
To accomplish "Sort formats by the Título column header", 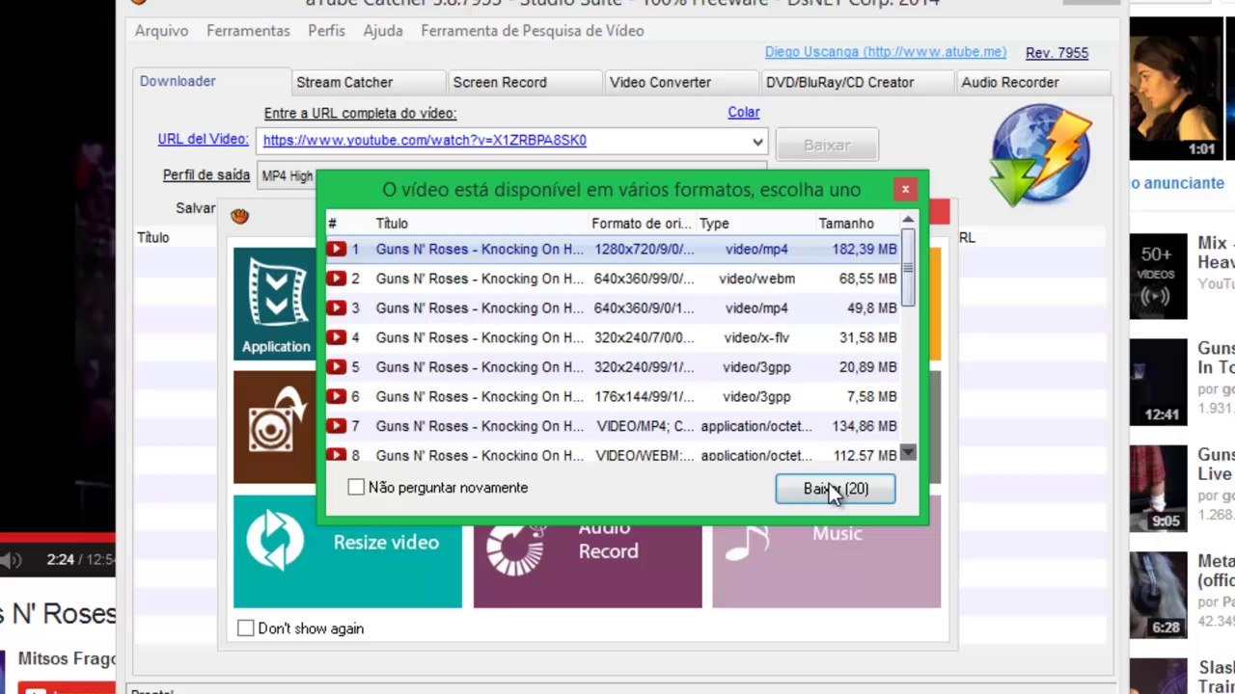I will (392, 224).
